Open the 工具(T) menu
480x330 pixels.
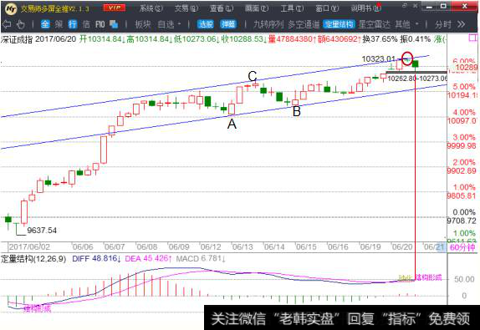click(x=292, y=8)
